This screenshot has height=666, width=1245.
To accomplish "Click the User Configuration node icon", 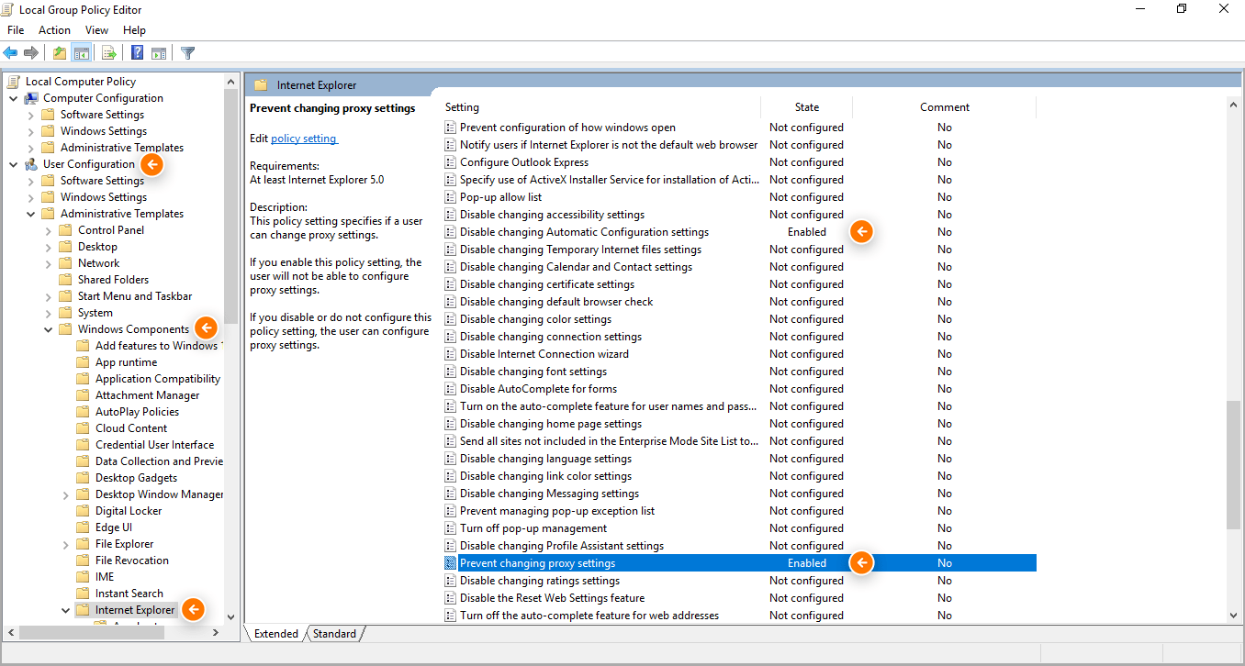I will tap(31, 164).
